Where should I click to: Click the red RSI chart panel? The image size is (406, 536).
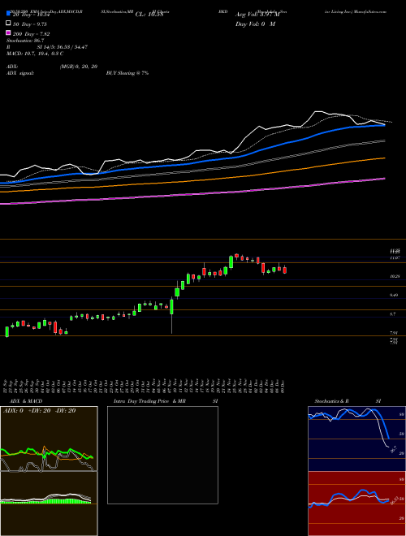tap(356, 504)
